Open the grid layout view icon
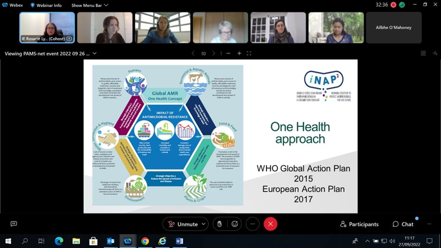This screenshot has width=441, height=248. click(423, 53)
